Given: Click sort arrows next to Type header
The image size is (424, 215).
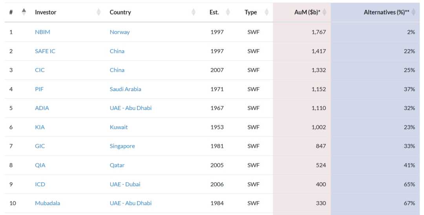Looking at the screenshot, I should [267, 12].
